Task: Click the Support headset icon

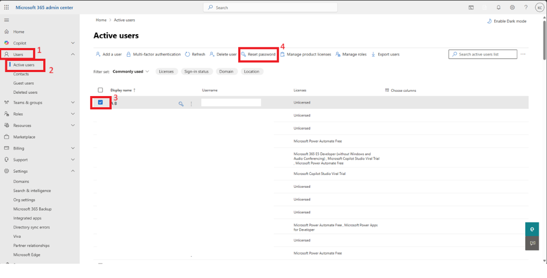Action: [x=6, y=160]
